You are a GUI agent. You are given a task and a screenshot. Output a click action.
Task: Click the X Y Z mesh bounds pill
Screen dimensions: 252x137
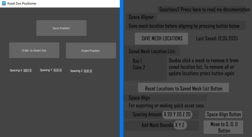pyautogui.click(x=180, y=125)
